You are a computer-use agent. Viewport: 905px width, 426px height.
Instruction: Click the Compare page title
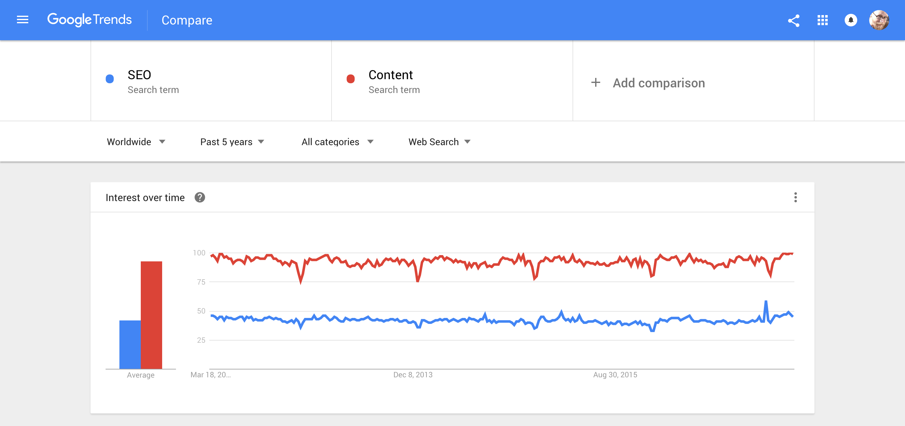[x=187, y=20]
